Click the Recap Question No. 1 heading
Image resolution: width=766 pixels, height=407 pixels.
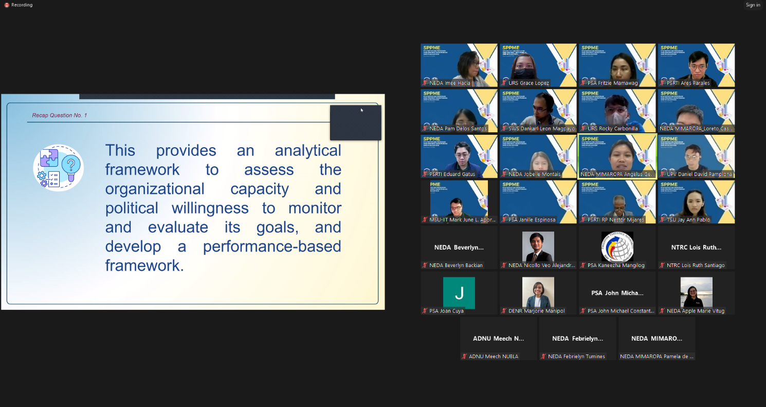tap(60, 115)
